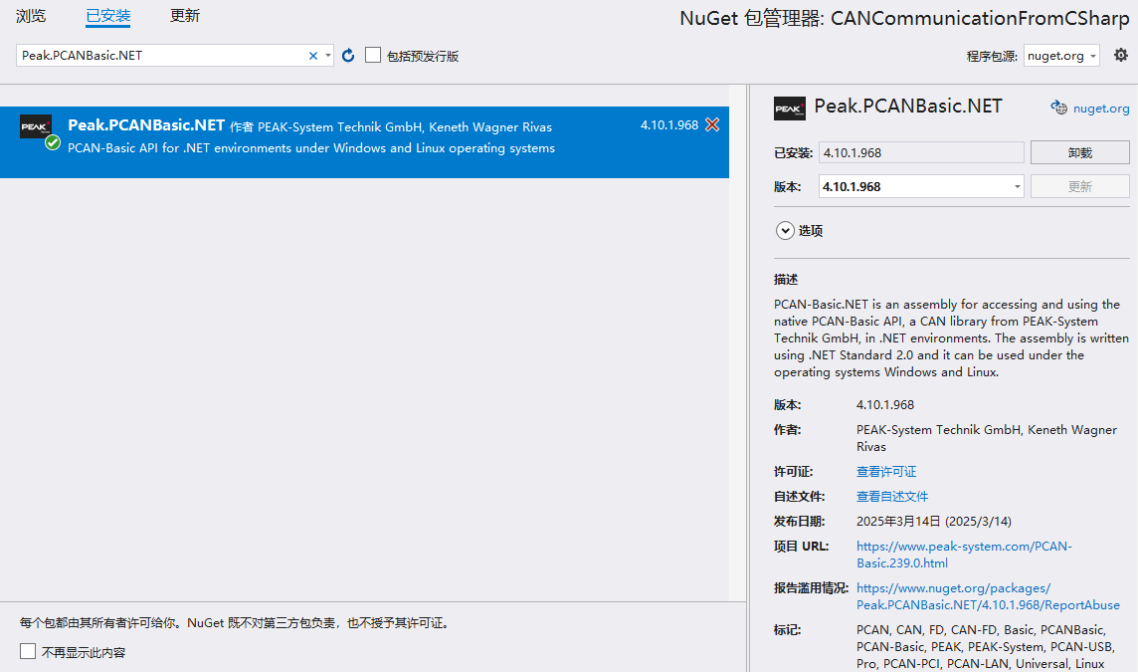Viewport: 1138px width, 672px height.
Task: Clear the search box with the X icon
Action: pos(312,56)
